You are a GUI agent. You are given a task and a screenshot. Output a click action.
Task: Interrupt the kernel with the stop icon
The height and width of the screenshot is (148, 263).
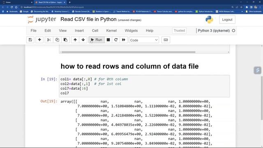(108, 40)
